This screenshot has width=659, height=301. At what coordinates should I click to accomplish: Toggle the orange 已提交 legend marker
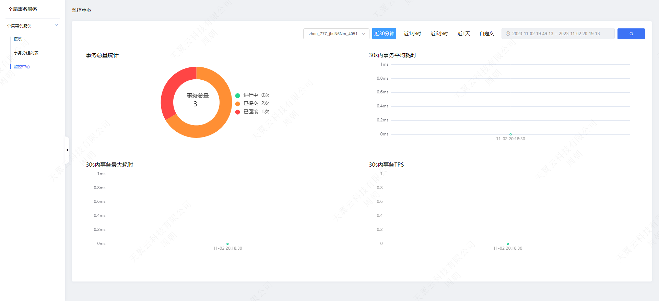237,104
